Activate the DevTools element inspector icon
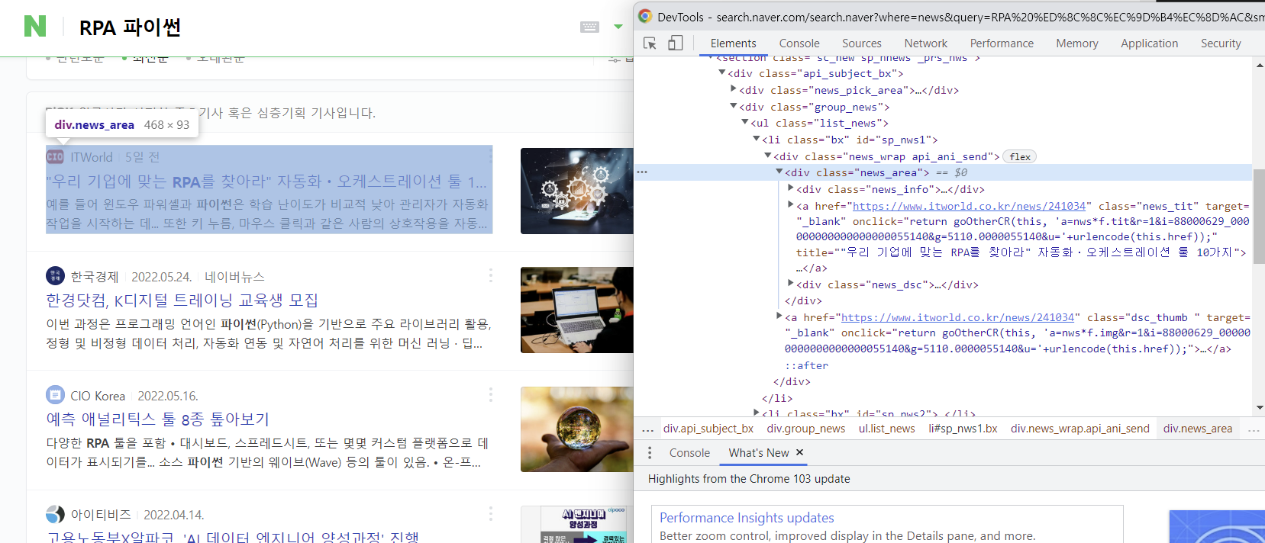Screen dimensions: 1265x543 650,43
